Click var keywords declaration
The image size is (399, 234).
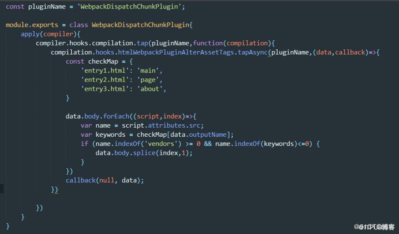tap(103, 135)
